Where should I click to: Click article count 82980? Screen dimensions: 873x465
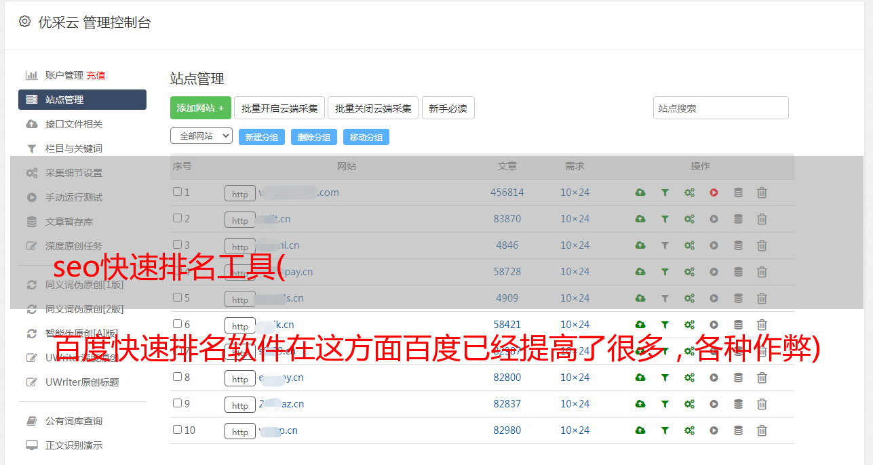507,430
